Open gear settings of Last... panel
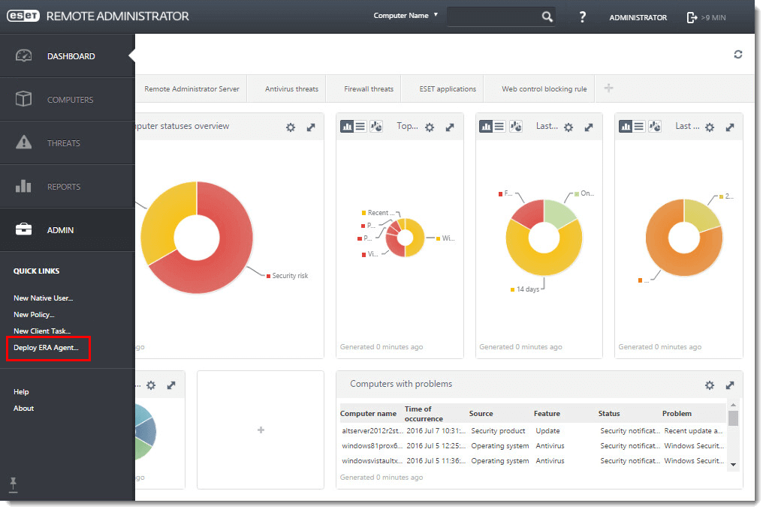 coord(568,127)
